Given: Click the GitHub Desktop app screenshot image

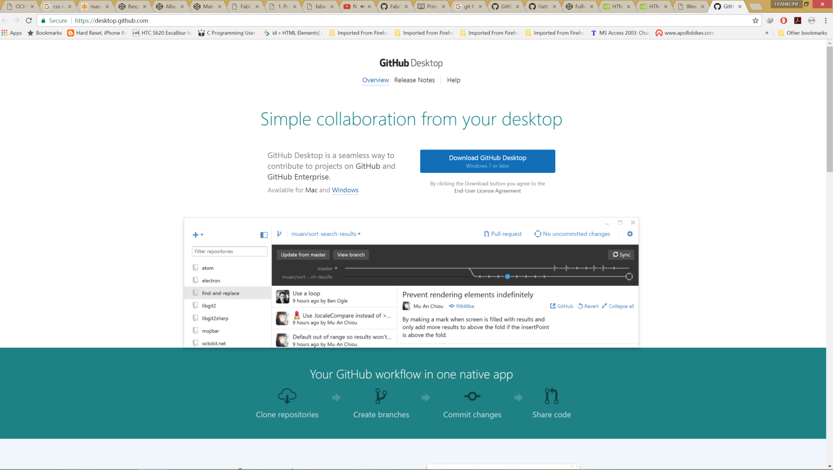Looking at the screenshot, I should 411,282.
